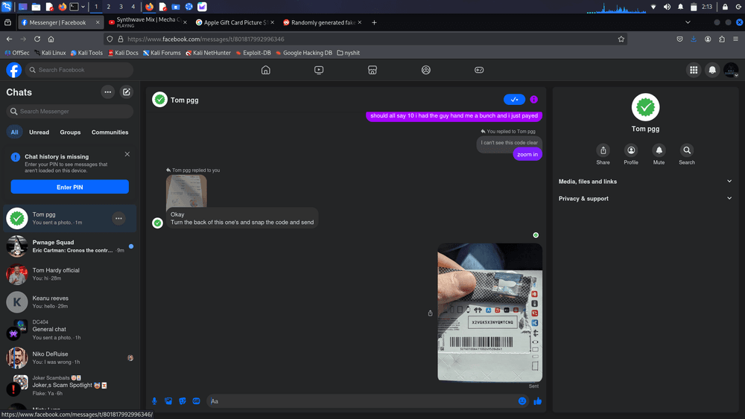Image resolution: width=745 pixels, height=419 pixels.
Task: Select the Groups chats filter
Action: point(70,132)
